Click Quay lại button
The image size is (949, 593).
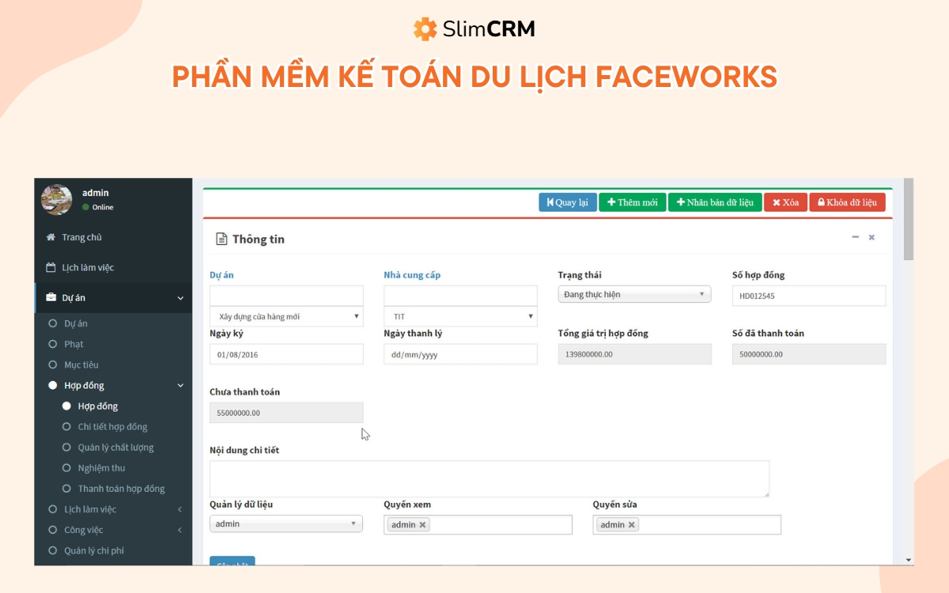coord(568,202)
